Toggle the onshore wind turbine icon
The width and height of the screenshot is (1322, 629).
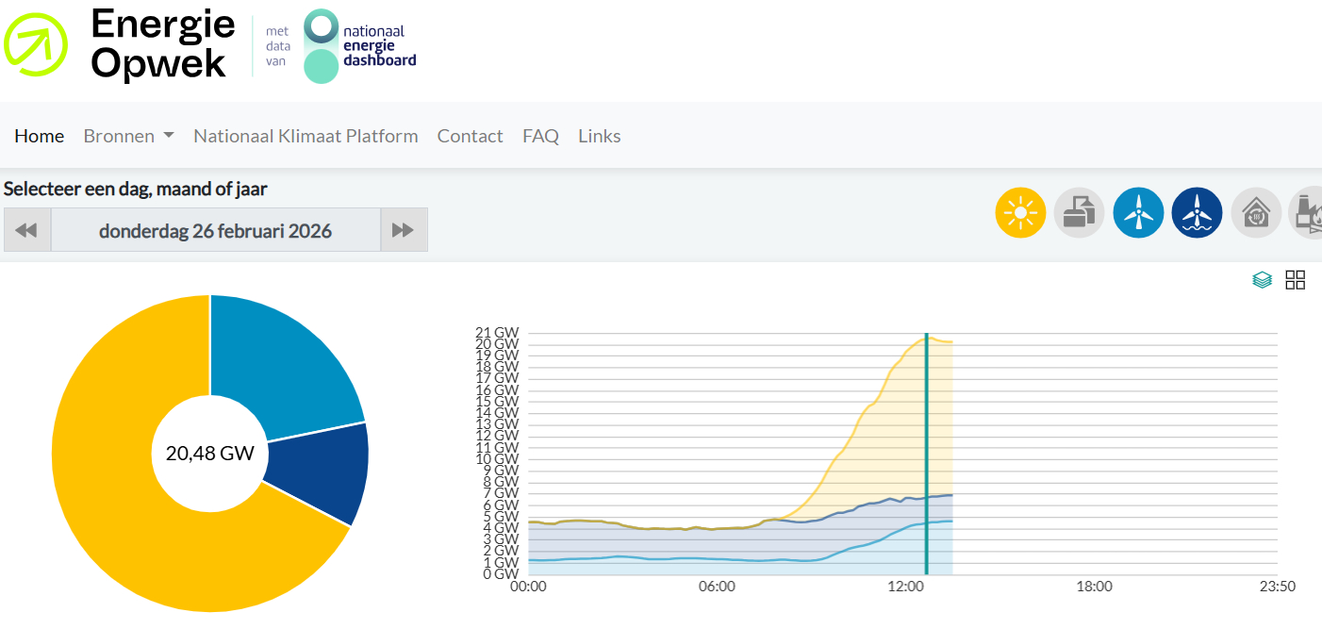click(x=1139, y=212)
